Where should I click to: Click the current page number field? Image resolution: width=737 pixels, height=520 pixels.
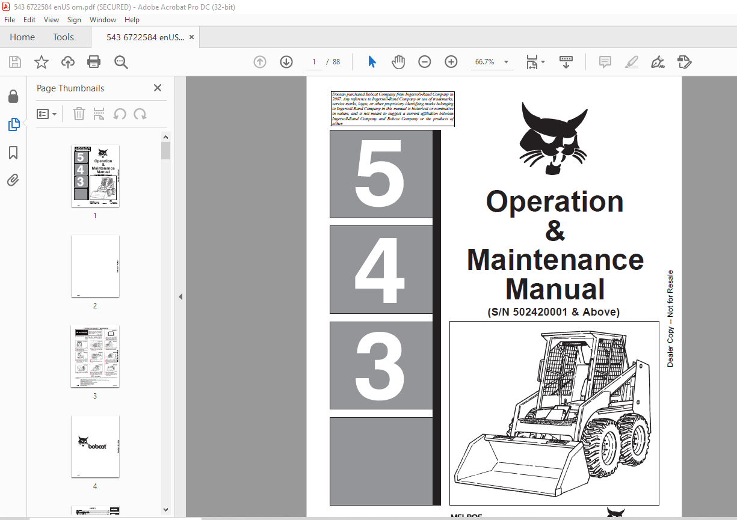point(313,62)
